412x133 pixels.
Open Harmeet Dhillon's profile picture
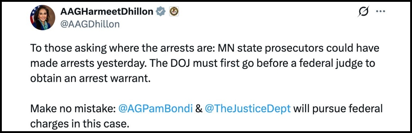[42, 17]
